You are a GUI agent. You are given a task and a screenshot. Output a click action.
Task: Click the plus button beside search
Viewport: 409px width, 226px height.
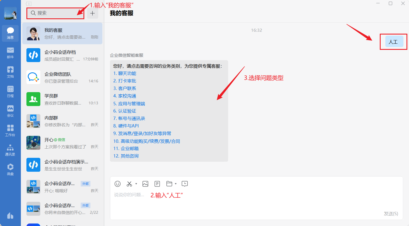coord(93,13)
